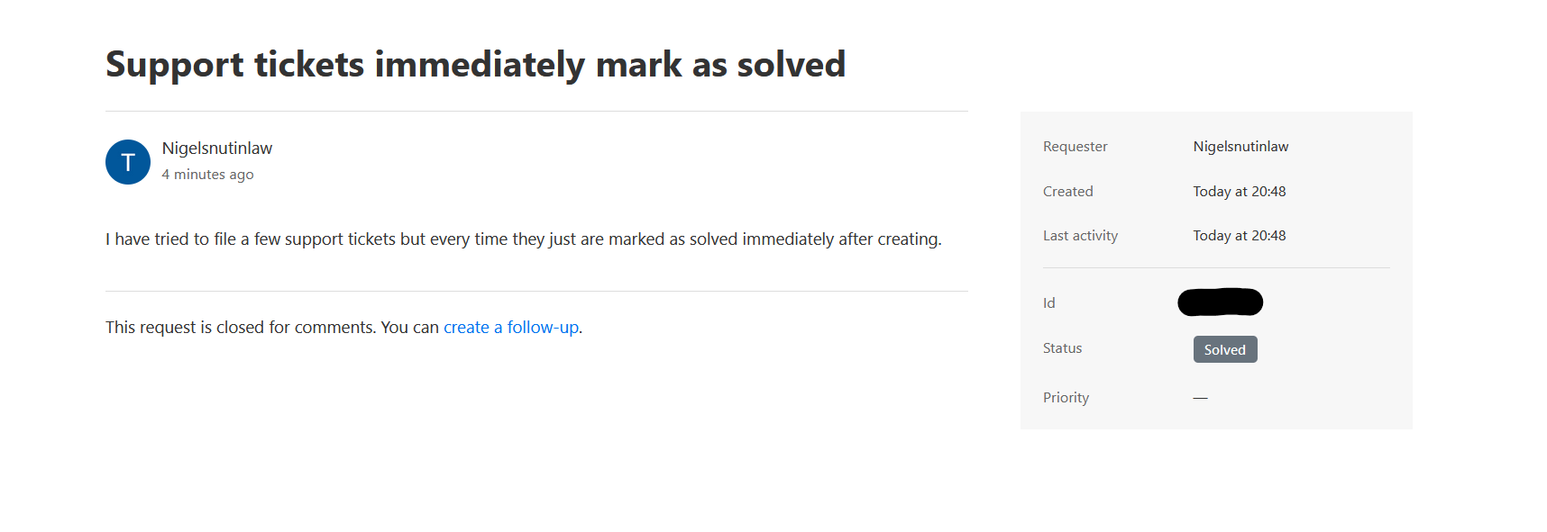Image resolution: width=1547 pixels, height=532 pixels.
Task: Click the "4 minutes ago" timestamp
Action: (x=207, y=175)
